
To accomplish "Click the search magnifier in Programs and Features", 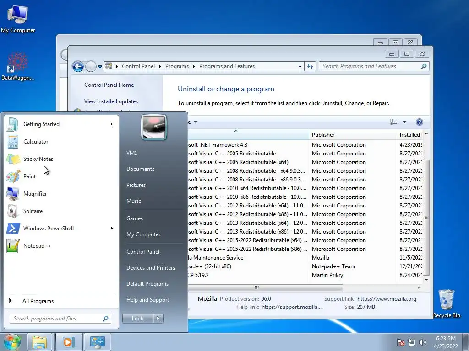I will [x=424, y=66].
